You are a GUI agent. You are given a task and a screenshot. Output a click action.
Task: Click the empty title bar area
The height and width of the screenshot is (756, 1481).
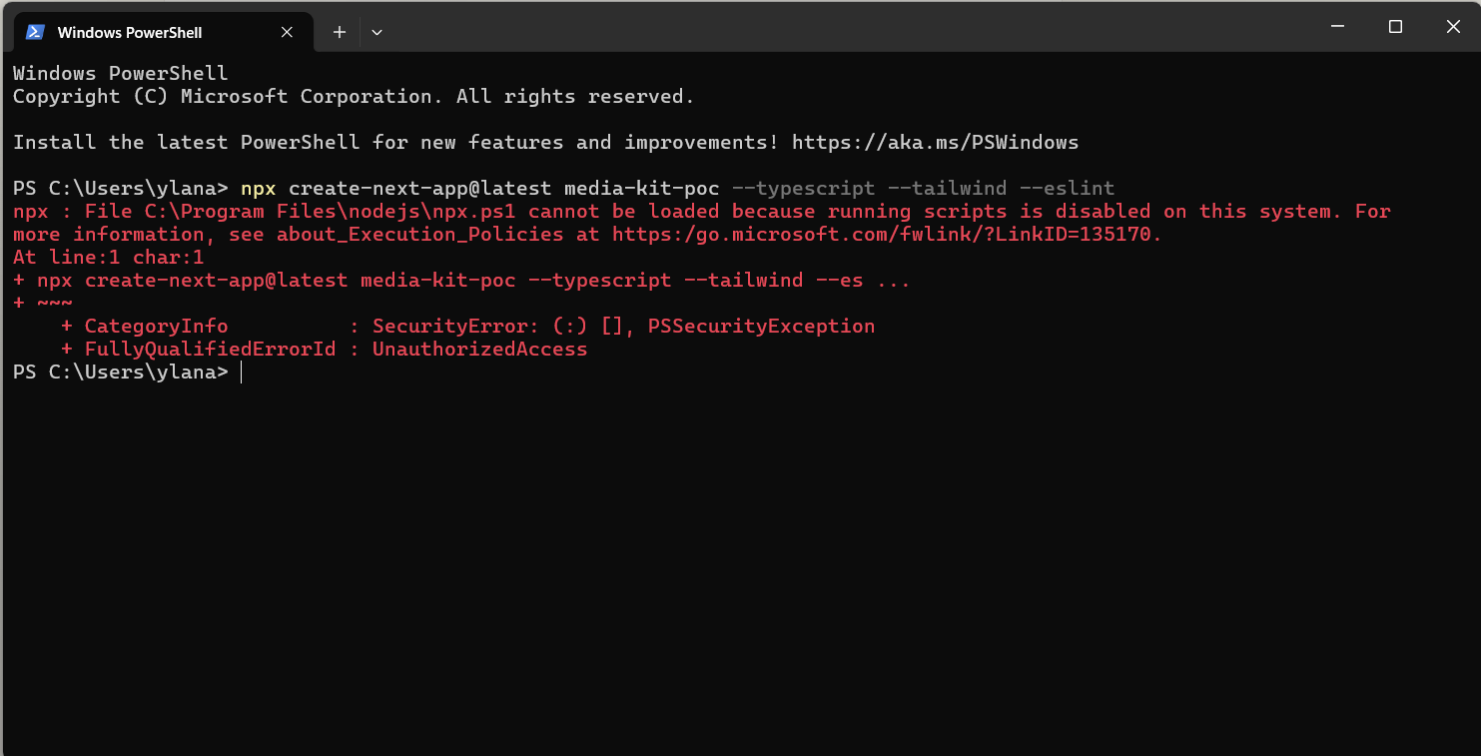coord(799,25)
